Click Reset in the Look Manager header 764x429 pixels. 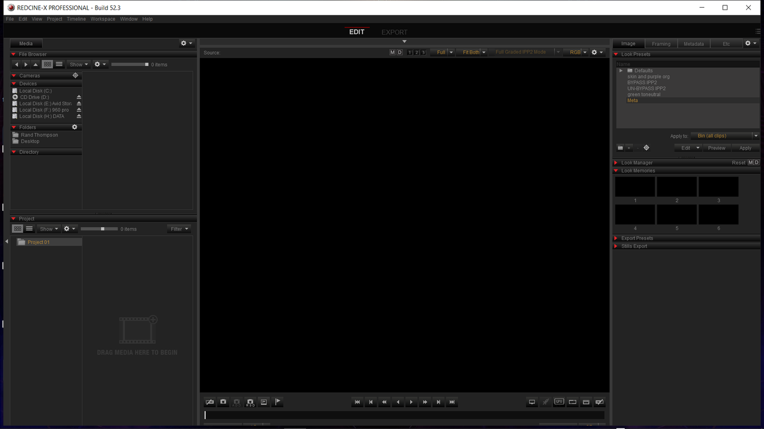point(738,163)
